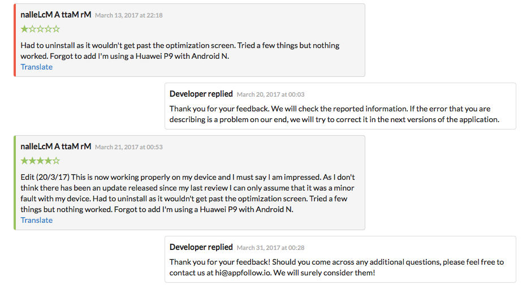Click the reviewer name on the March 13 review
Screen dimensions: 531x289
(x=55, y=15)
